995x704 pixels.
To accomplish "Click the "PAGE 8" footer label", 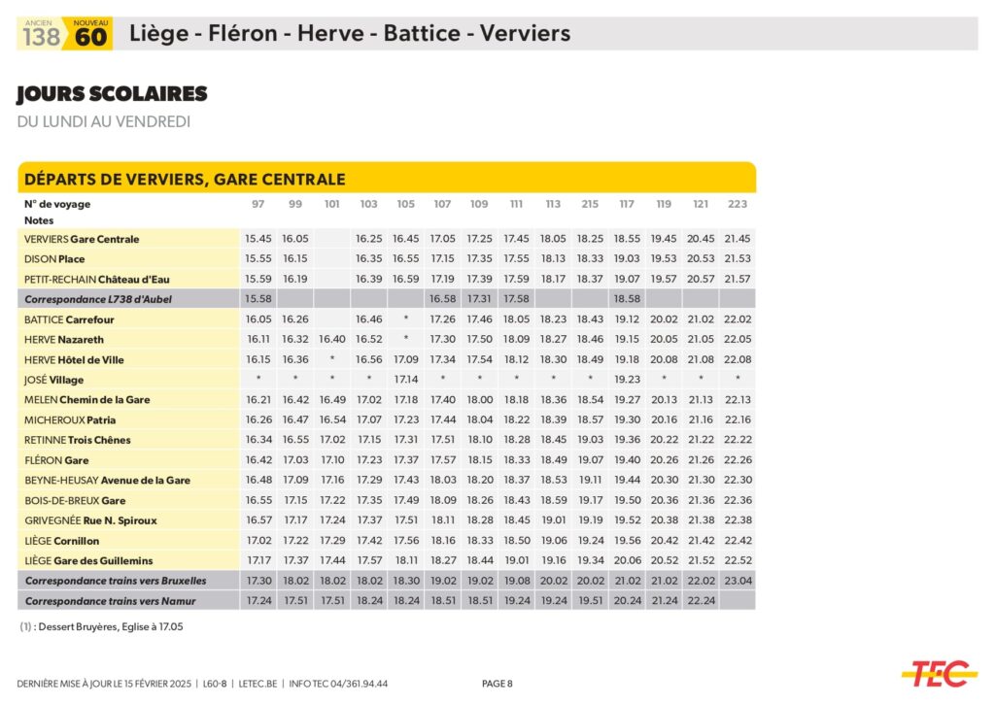I will (x=497, y=684).
